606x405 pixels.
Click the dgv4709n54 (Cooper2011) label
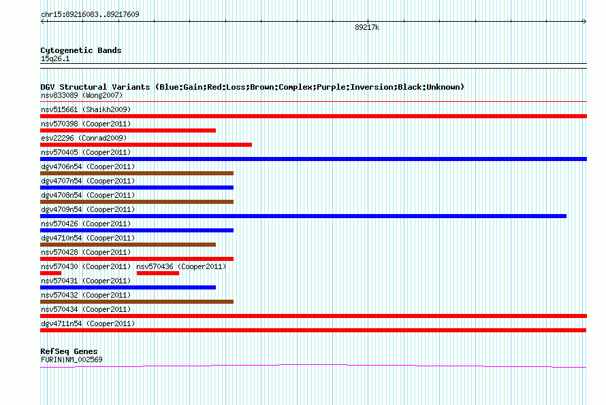88,209
